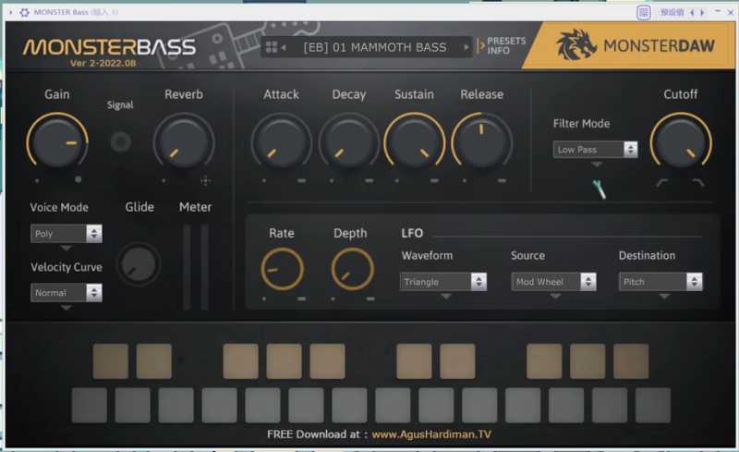Image resolution: width=739 pixels, height=452 pixels.
Task: Open the Filter Mode Low Pass dropdown
Action: click(x=596, y=149)
